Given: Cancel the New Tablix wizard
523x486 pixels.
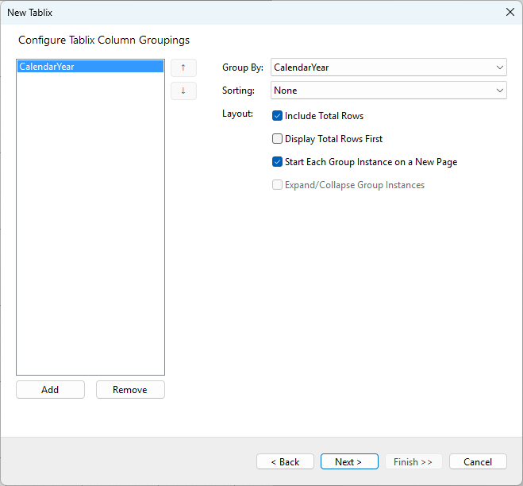Looking at the screenshot, I should (x=478, y=461).
